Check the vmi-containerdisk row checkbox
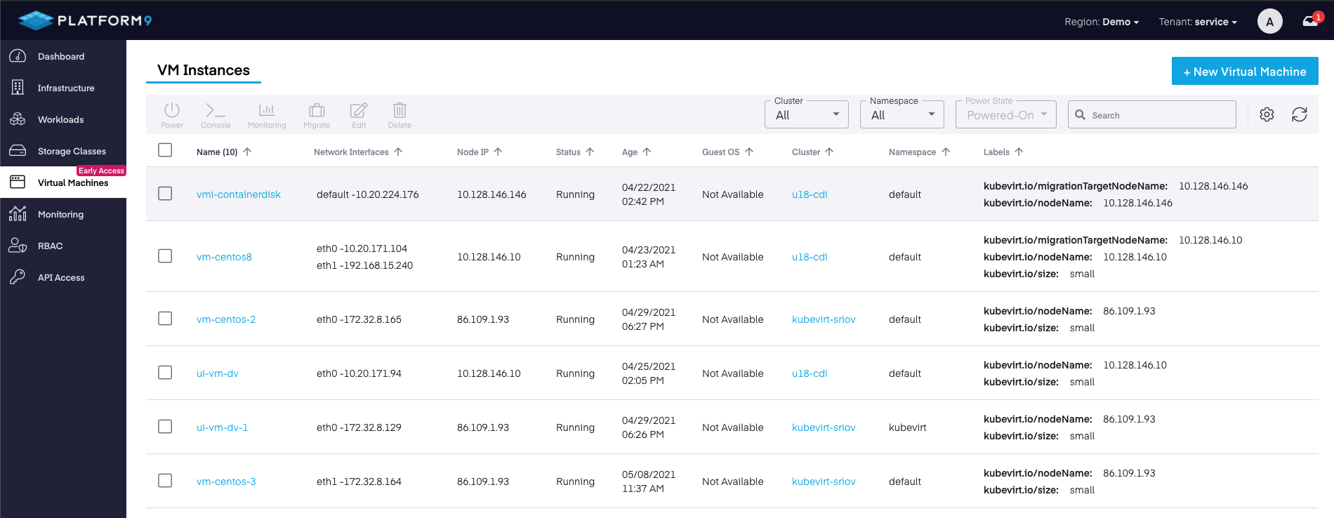The image size is (1334, 518). [165, 194]
